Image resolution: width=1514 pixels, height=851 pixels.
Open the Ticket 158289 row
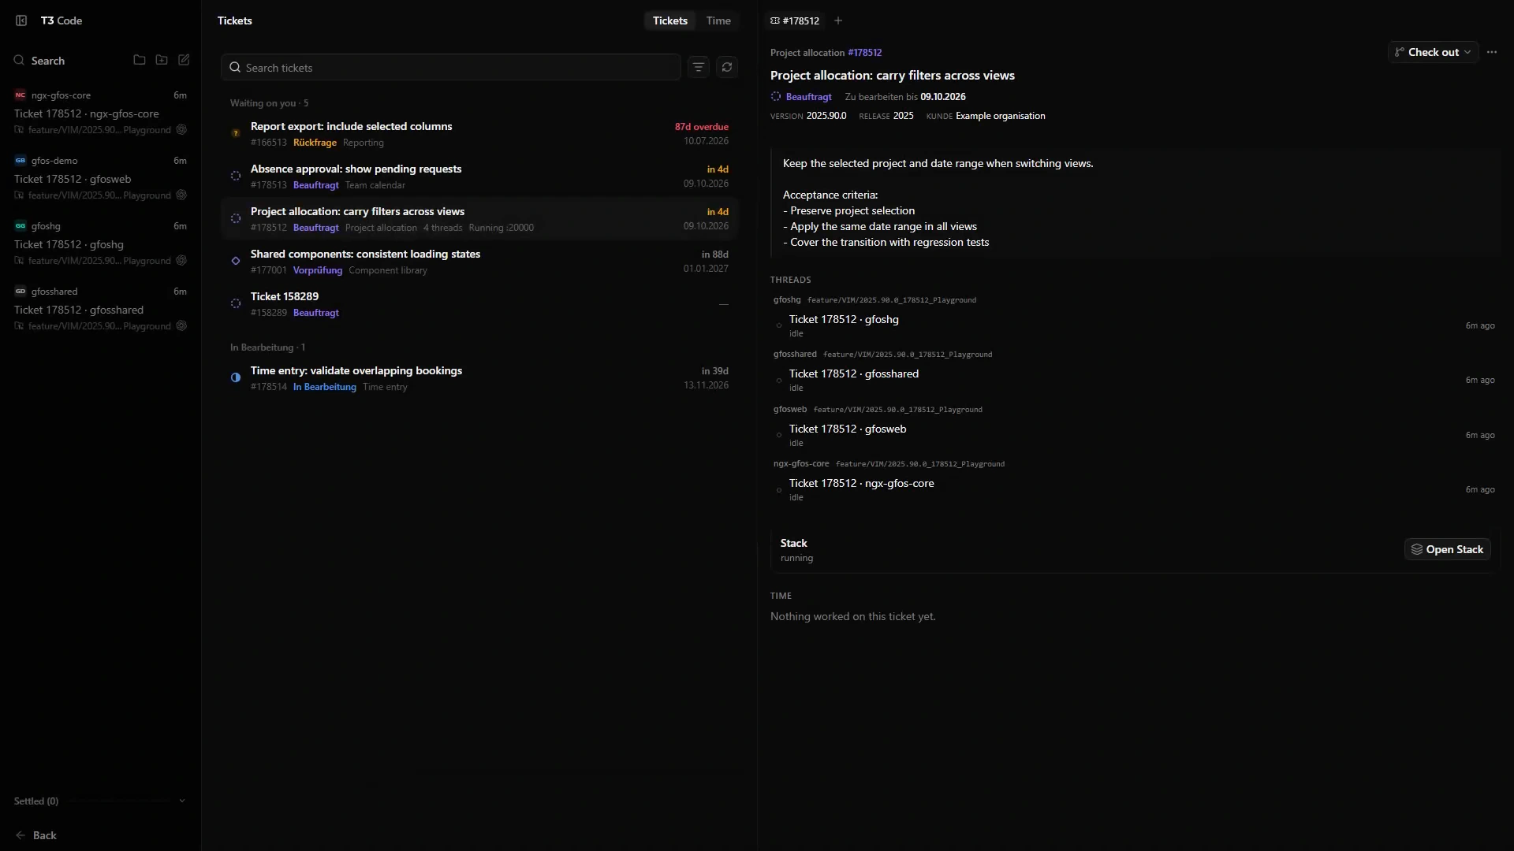click(x=479, y=304)
